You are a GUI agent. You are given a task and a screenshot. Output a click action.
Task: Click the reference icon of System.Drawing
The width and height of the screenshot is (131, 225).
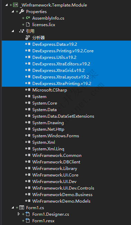click(28, 122)
